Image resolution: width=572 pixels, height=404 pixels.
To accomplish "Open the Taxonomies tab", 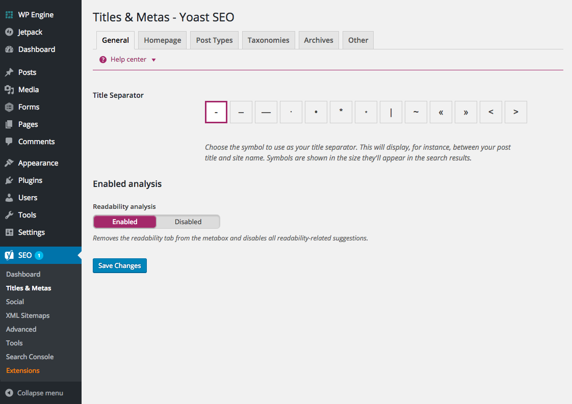I will (269, 40).
